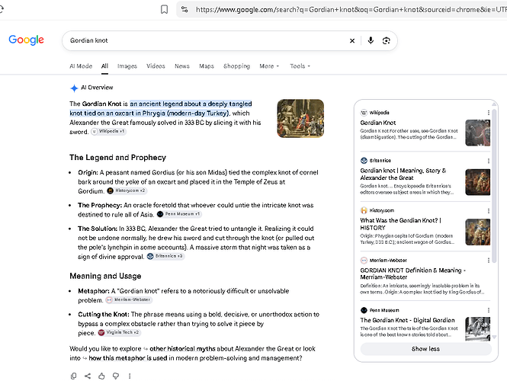Follow 'how this metaphor is used' link
This screenshot has width=507, height=381.
(x=128, y=358)
